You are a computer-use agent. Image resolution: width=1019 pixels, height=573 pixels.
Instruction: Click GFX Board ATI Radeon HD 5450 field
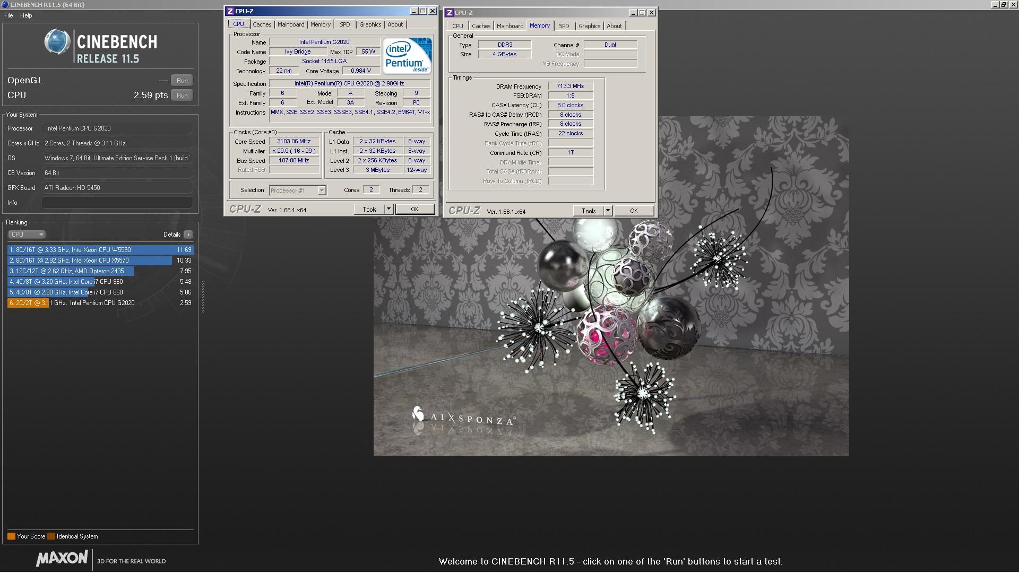117,188
